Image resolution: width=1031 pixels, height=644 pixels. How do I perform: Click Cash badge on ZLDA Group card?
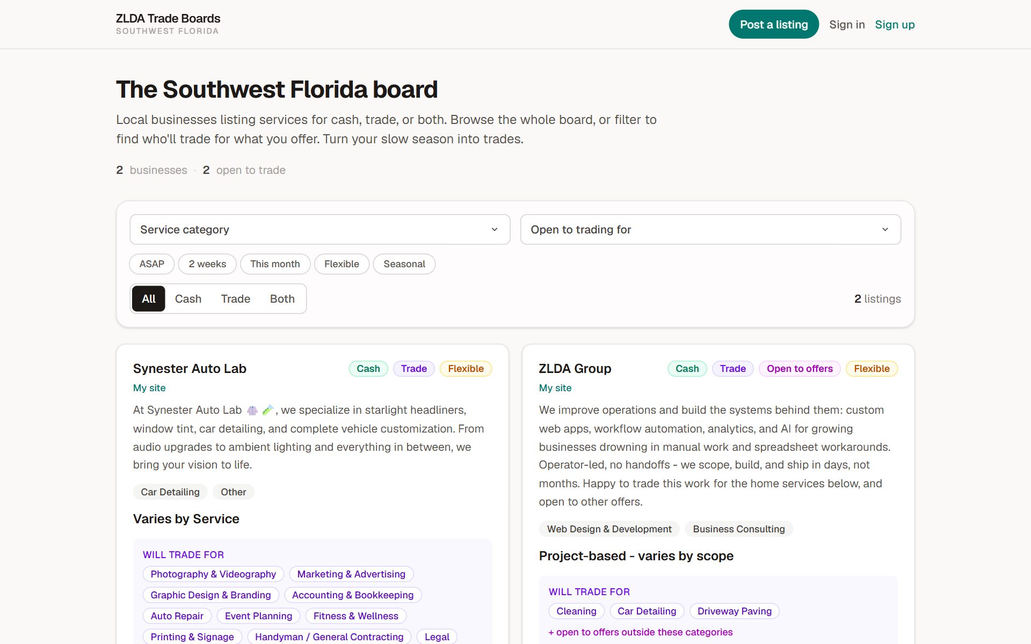click(687, 369)
